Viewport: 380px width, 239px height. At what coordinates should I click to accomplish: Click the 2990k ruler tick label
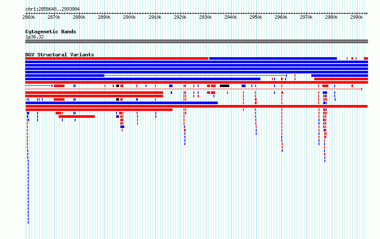click(x=357, y=17)
